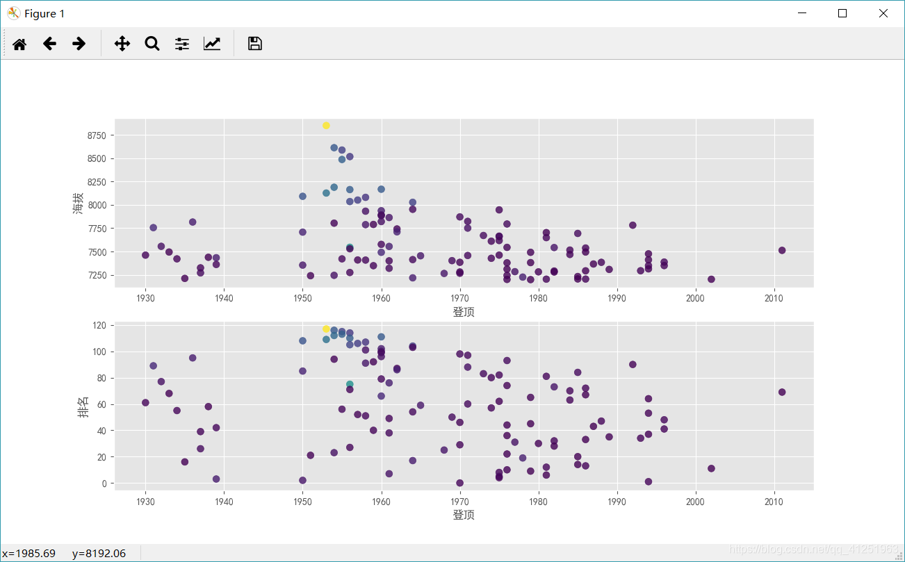Open Edit axis and curve parameters icon
The height and width of the screenshot is (562, 905).
212,44
